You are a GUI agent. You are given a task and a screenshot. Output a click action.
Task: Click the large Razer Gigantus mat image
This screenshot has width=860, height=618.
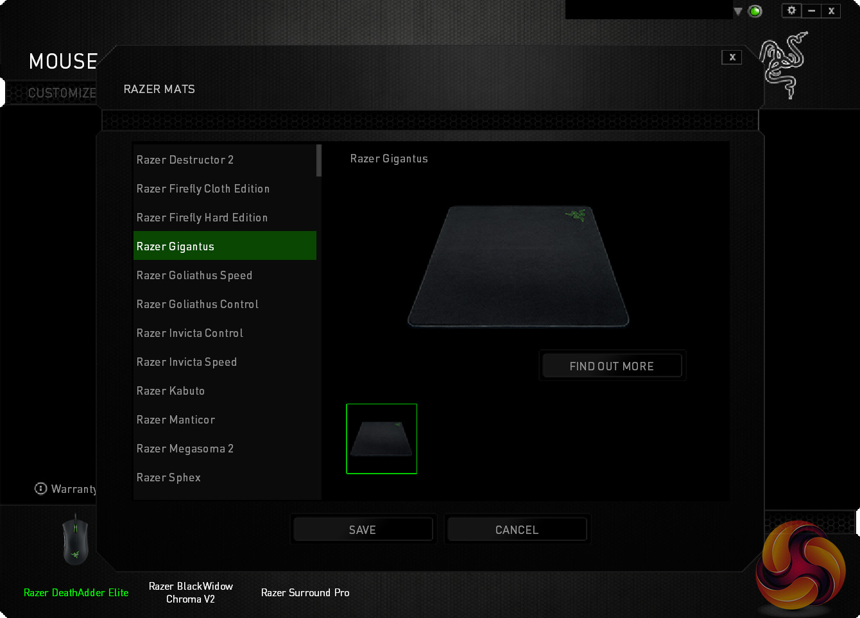pos(519,266)
